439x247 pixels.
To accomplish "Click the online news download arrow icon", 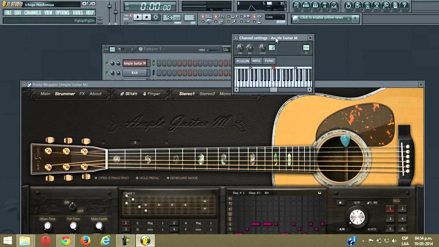I will 355,19.
